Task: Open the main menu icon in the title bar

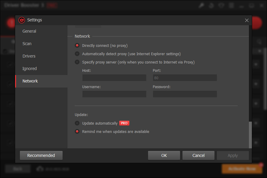Action: [231, 5]
